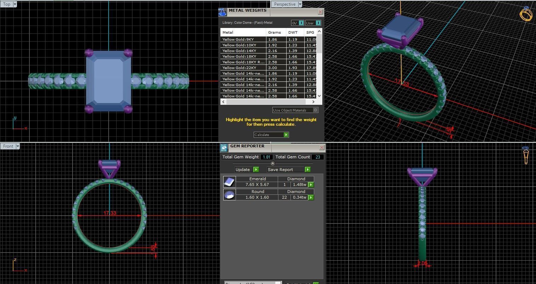Click the metal list horizontal scroll left arrow
536x284 pixels.
(223, 102)
